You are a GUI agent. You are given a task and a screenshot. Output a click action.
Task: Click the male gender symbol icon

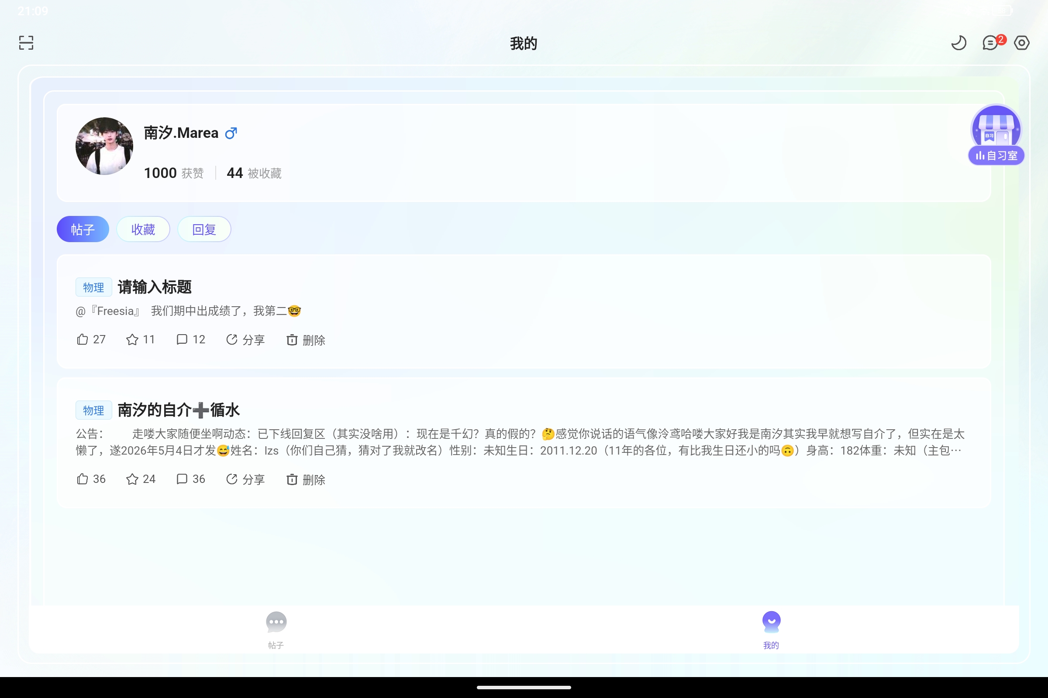click(x=231, y=133)
